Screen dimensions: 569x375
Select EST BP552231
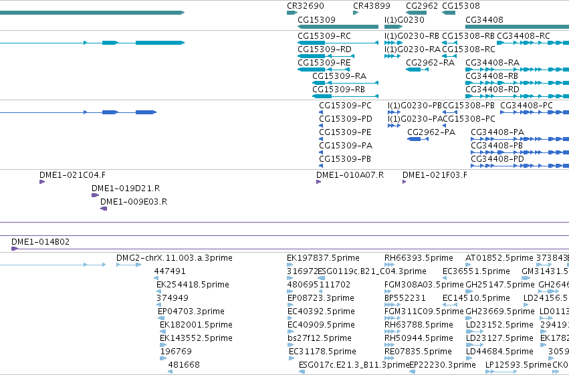pos(392,305)
